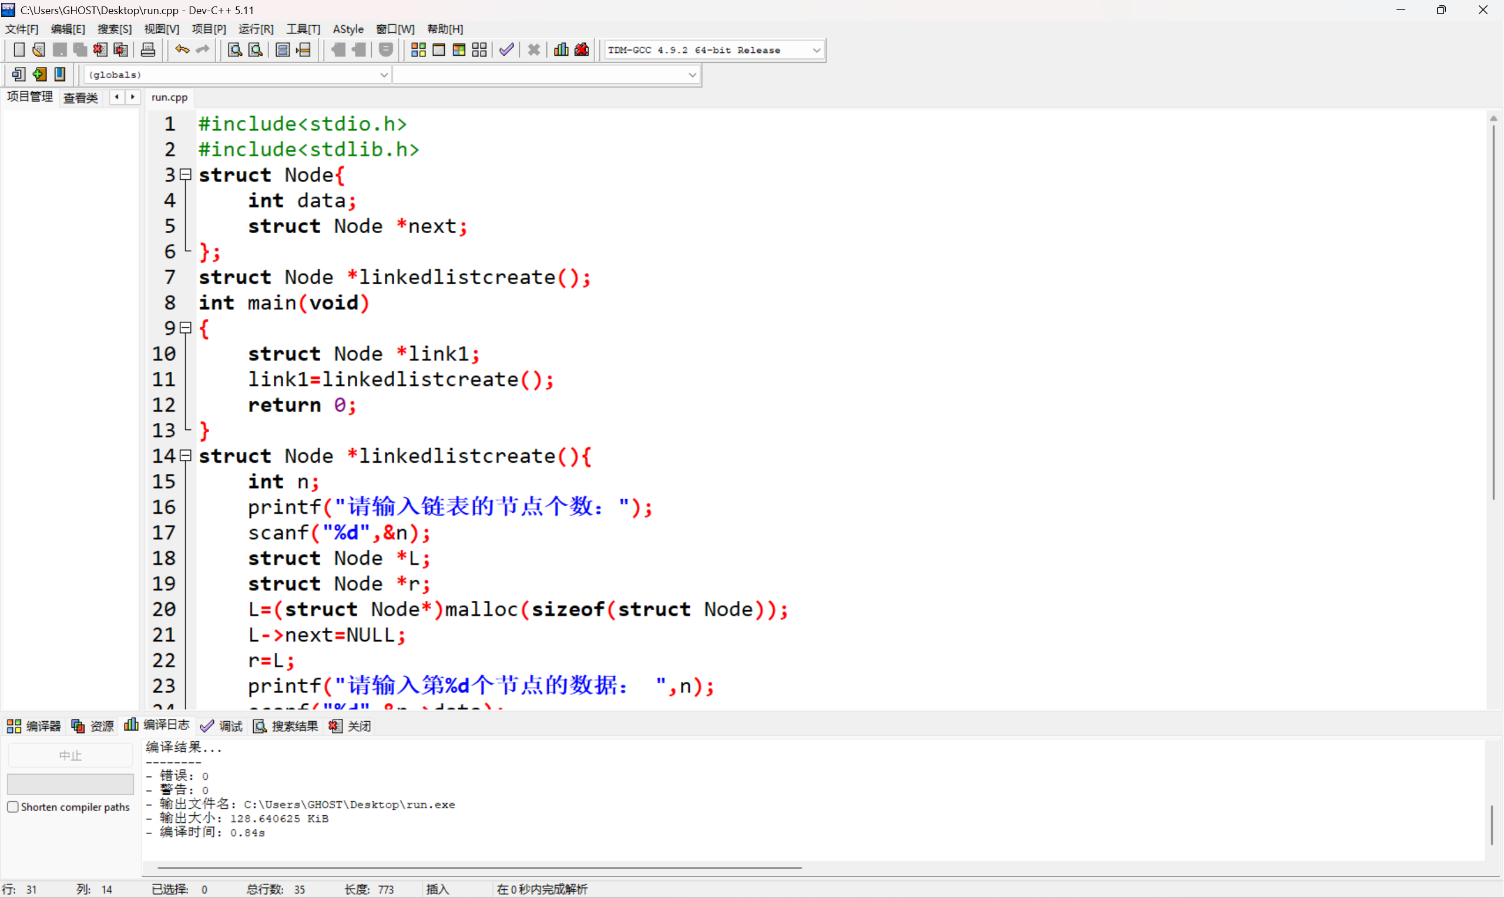Click the Undo arrow icon

(182, 51)
